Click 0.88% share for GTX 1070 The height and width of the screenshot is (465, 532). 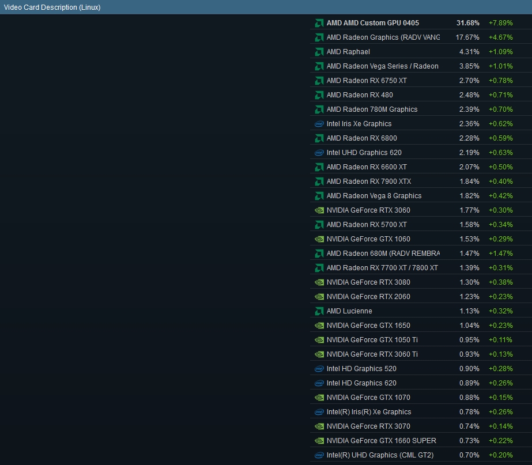point(469,398)
